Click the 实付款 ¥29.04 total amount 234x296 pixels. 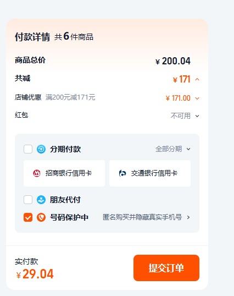pyautogui.click(x=35, y=274)
